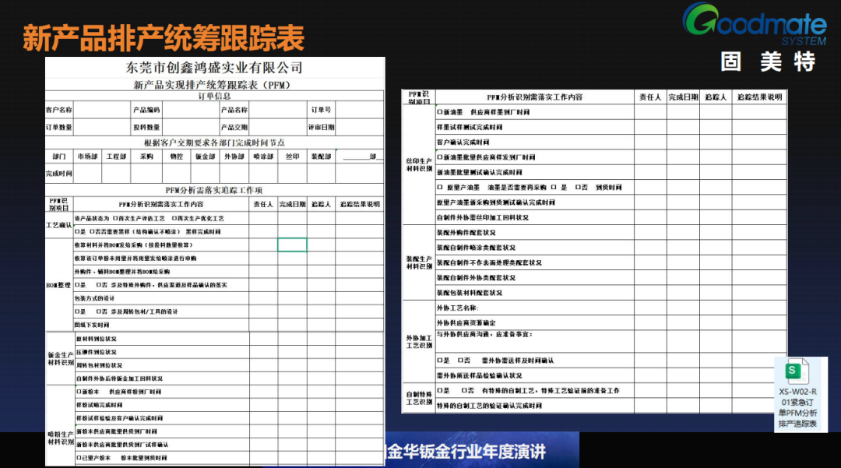Select the 工艺确认 row label
Image resolution: width=841 pixels, height=468 pixels.
point(58,223)
